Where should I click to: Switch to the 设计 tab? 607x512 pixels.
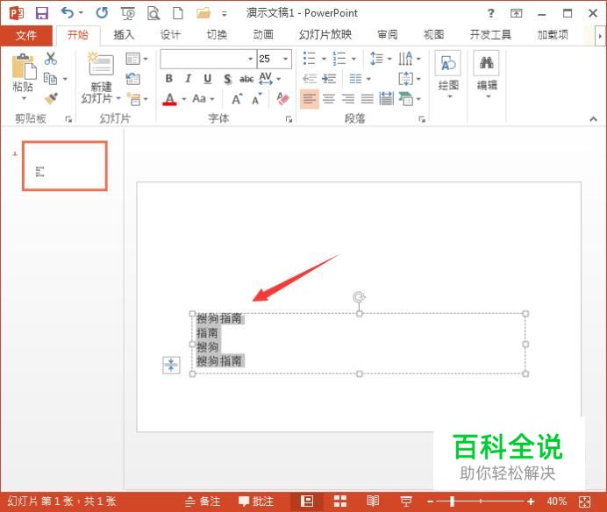pyautogui.click(x=170, y=35)
